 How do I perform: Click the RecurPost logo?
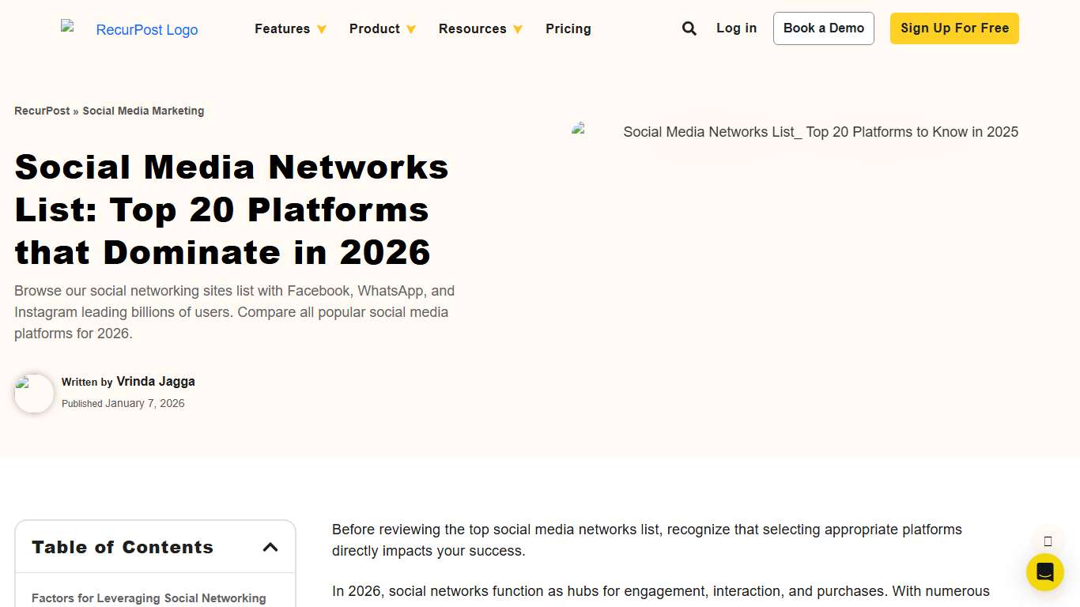130,29
